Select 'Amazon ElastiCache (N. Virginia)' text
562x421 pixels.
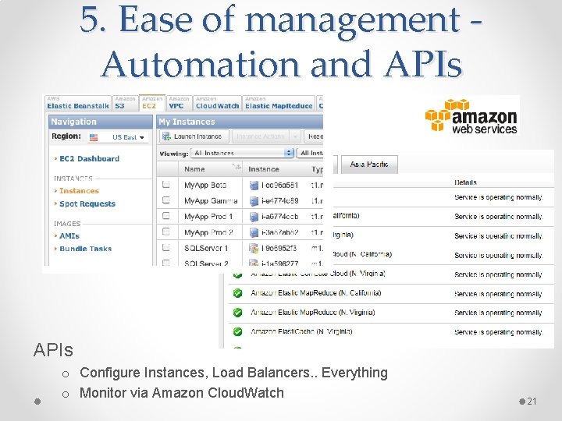(301, 331)
